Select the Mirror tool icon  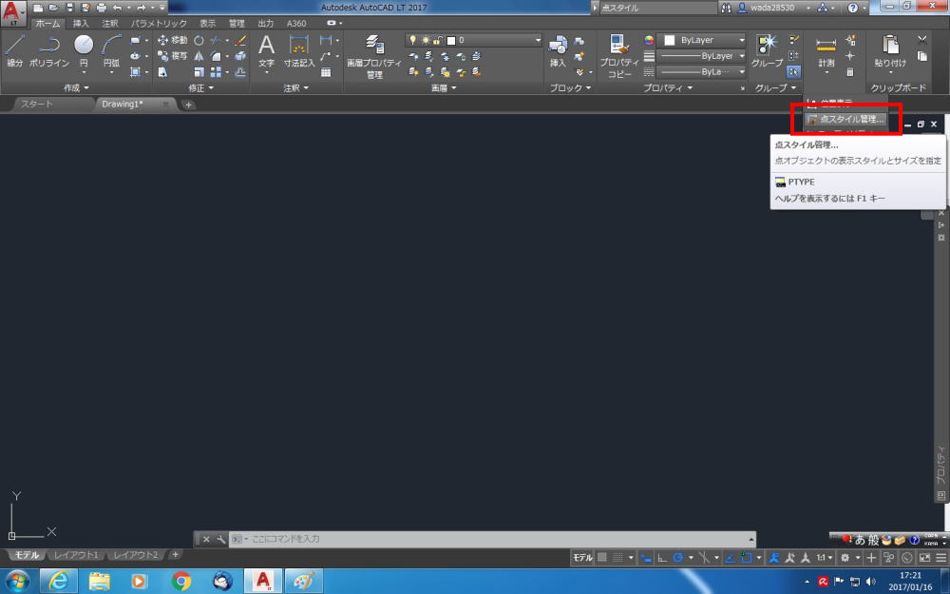199,56
